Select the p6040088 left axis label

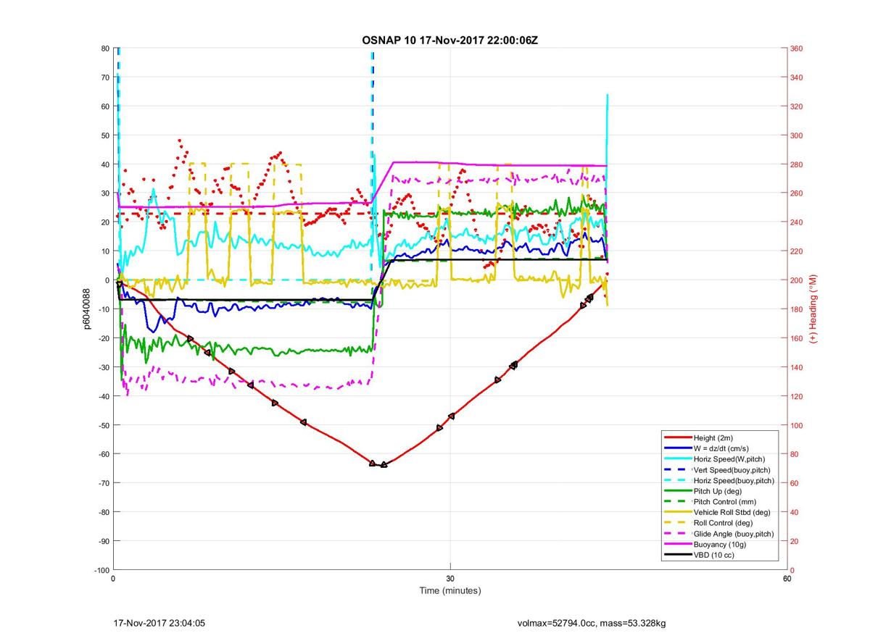click(x=86, y=309)
